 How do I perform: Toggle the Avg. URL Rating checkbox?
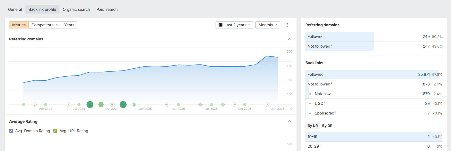[55, 131]
